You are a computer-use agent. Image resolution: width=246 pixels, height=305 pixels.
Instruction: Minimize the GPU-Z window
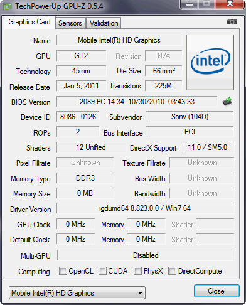coord(190,4)
